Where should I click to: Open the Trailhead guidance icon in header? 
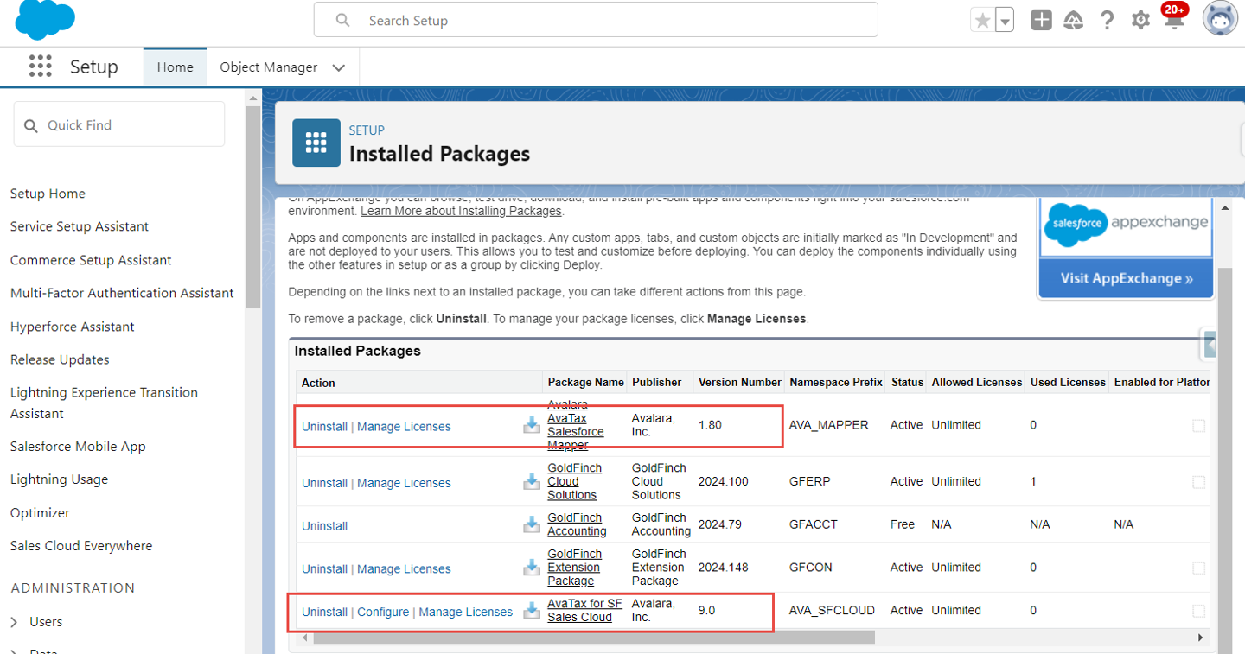pos(1074,20)
